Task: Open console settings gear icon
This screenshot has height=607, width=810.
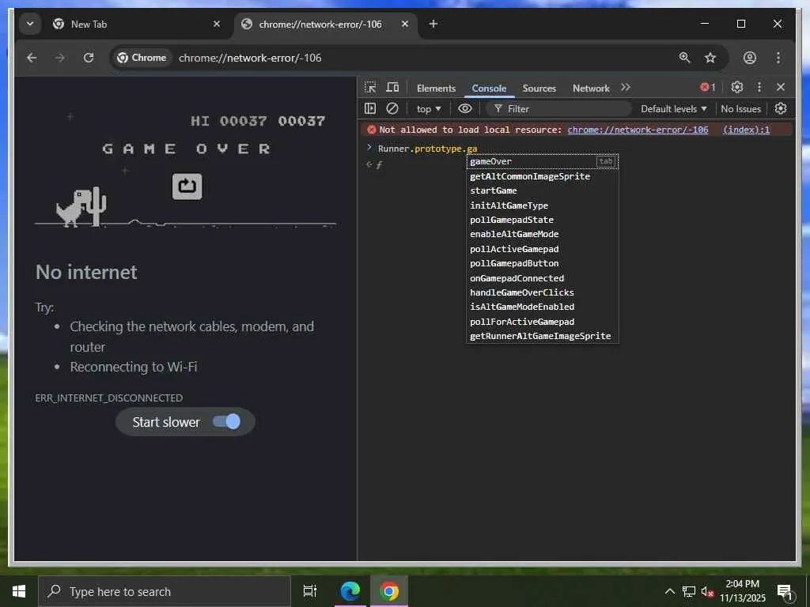Action: 781,108
